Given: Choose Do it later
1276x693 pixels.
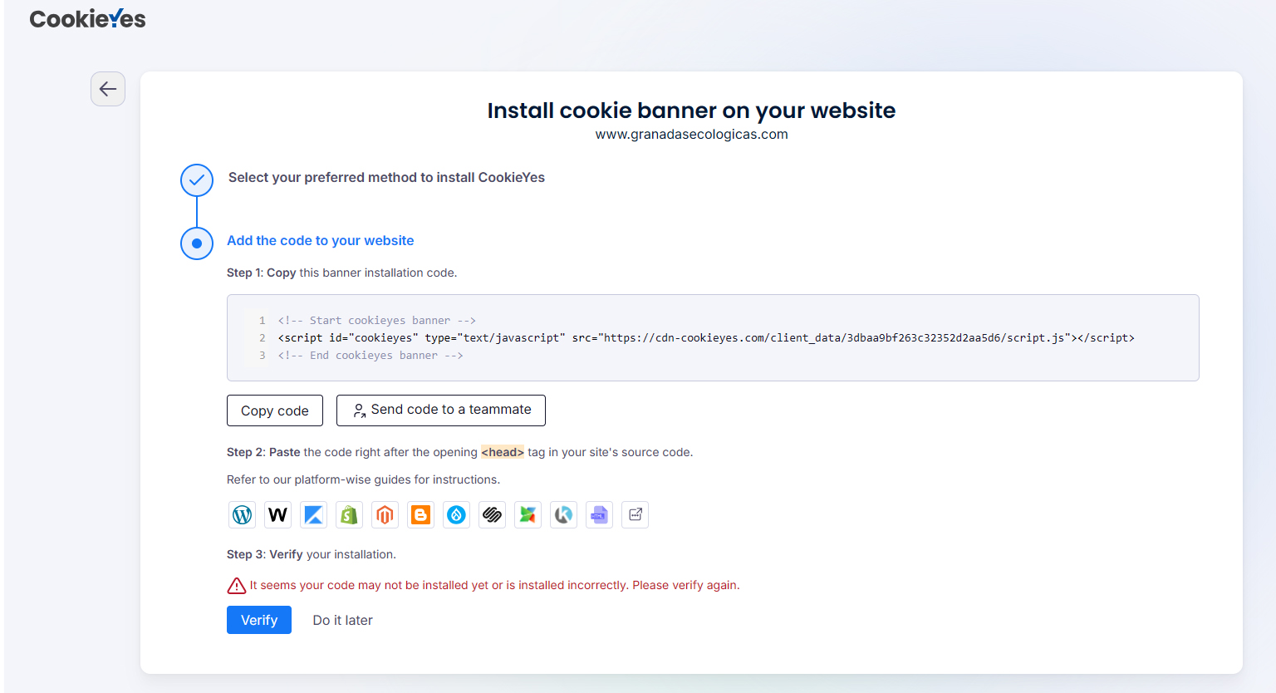Looking at the screenshot, I should 342,620.
